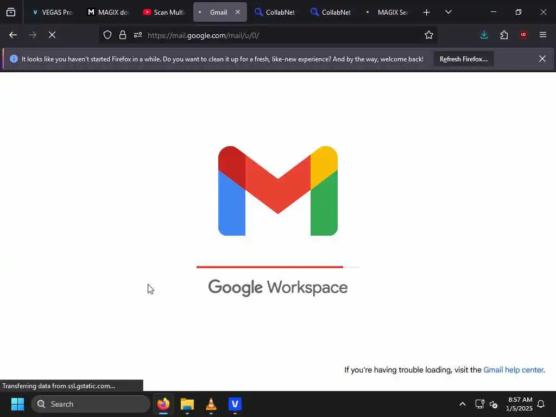Viewport: 556px width, 417px height.
Task: Open the Firefox application menu
Action: [543, 35]
